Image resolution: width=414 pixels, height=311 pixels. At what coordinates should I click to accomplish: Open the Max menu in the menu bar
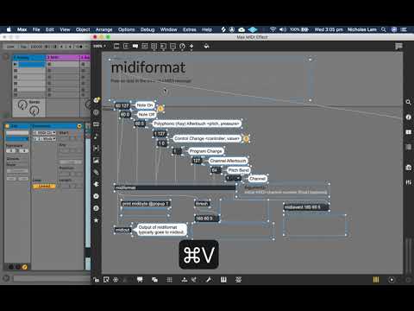point(22,29)
